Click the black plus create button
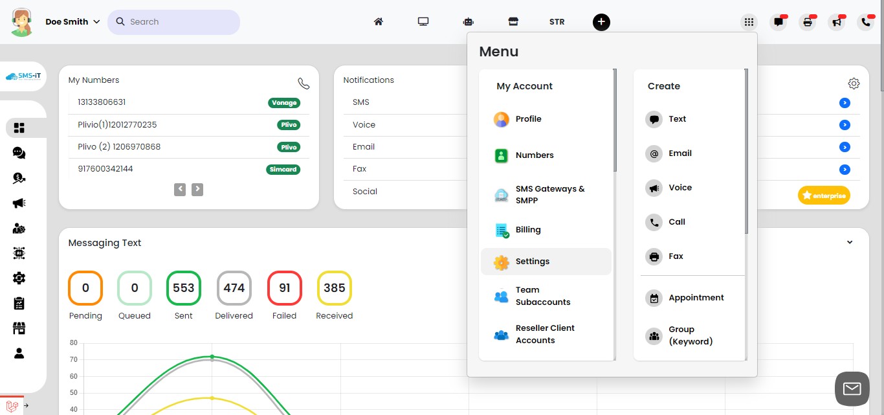This screenshot has width=884, height=415. [601, 22]
